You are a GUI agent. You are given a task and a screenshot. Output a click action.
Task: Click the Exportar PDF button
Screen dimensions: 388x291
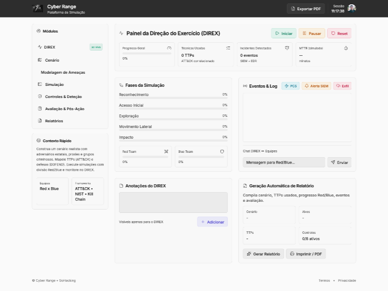[306, 9]
